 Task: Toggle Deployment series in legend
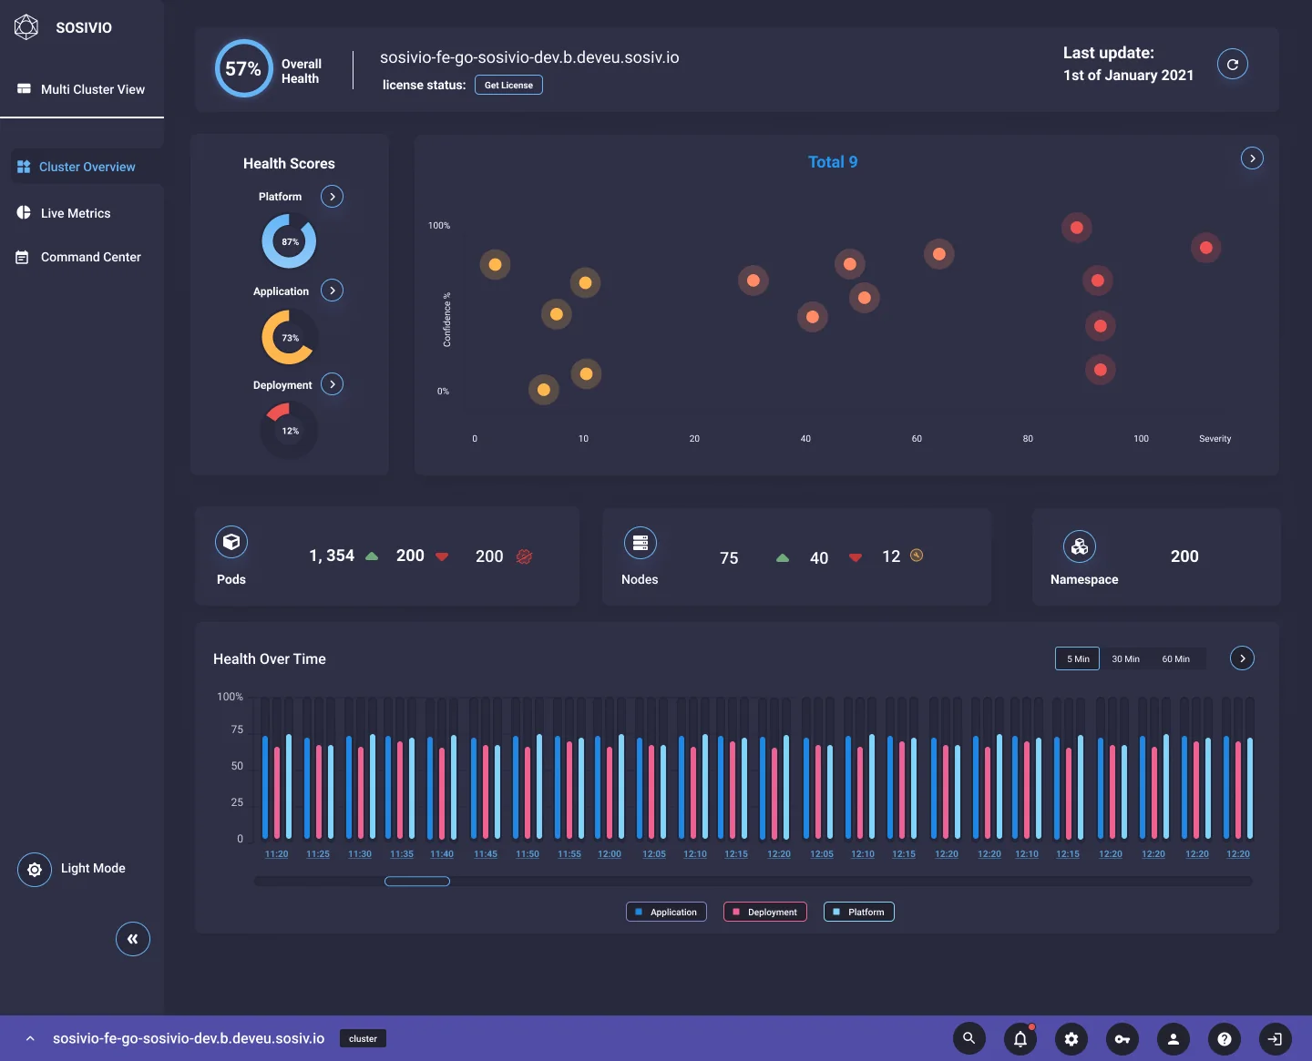(x=765, y=912)
